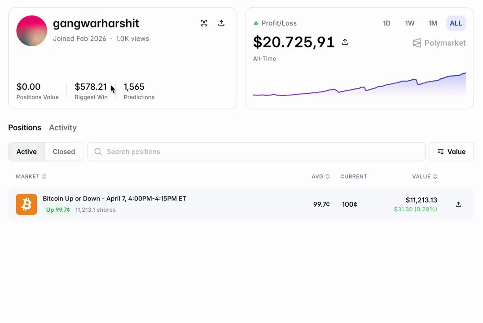Click the CURRENT column header
Viewport: 483px width, 323px height.
[354, 176]
